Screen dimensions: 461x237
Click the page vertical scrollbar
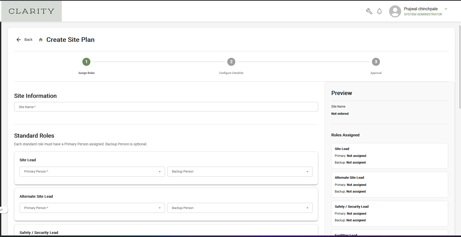click(460, 67)
